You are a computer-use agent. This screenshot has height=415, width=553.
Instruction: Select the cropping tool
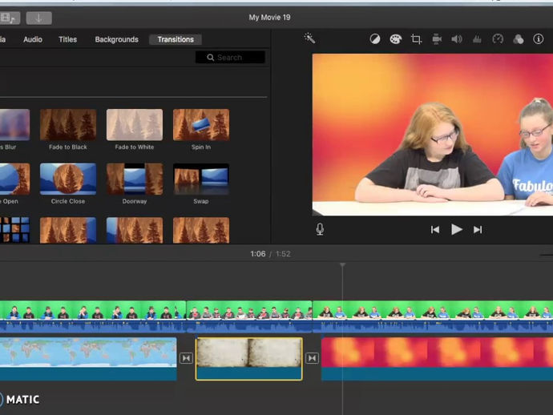coord(416,38)
